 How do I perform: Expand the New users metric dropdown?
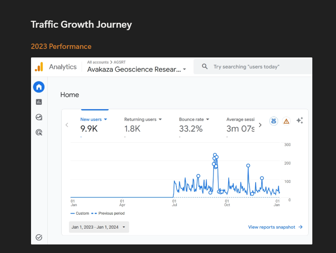105,119
